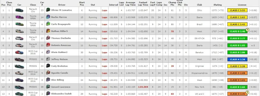Click the Driver column header
Image resolution: width=260 pixels, height=96 pixels.
62,5
